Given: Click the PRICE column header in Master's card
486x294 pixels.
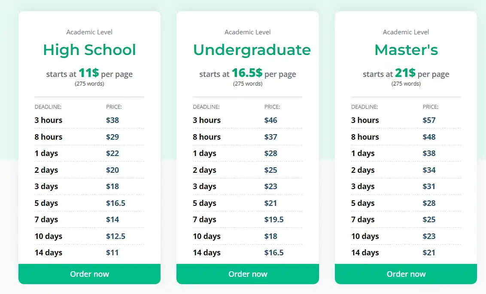Looking at the screenshot, I should tap(431, 107).
